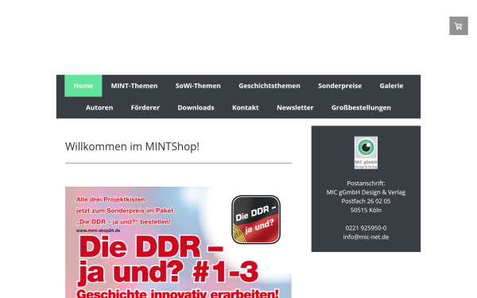Click the www.mint-shop24.de text in banner
The image size is (477, 298).
click(98, 230)
